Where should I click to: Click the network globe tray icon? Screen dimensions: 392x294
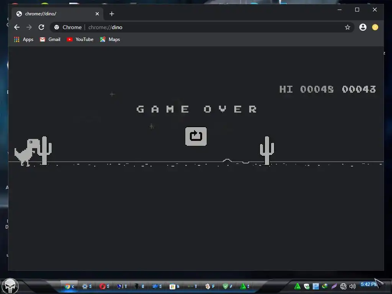tap(343, 286)
